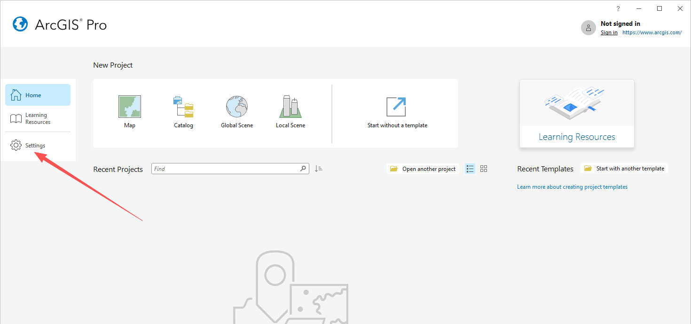
Task: Open Learn more about creating project templates
Action: coord(572,187)
